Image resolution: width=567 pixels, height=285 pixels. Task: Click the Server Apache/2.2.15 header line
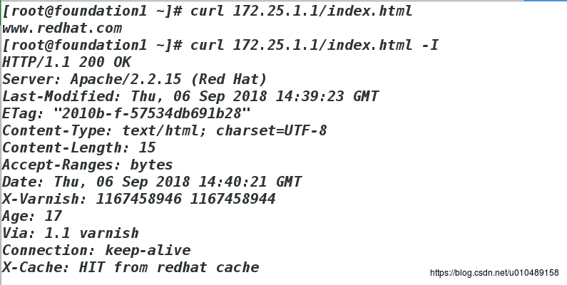coord(135,79)
